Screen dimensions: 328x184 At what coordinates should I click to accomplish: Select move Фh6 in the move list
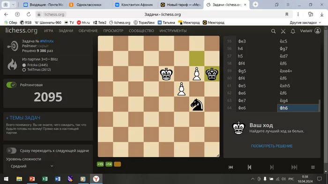pos(298,108)
